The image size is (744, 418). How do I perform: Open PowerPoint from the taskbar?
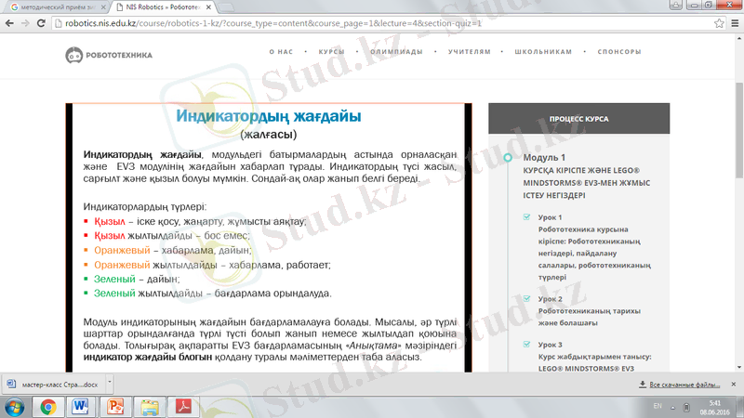[x=117, y=406]
